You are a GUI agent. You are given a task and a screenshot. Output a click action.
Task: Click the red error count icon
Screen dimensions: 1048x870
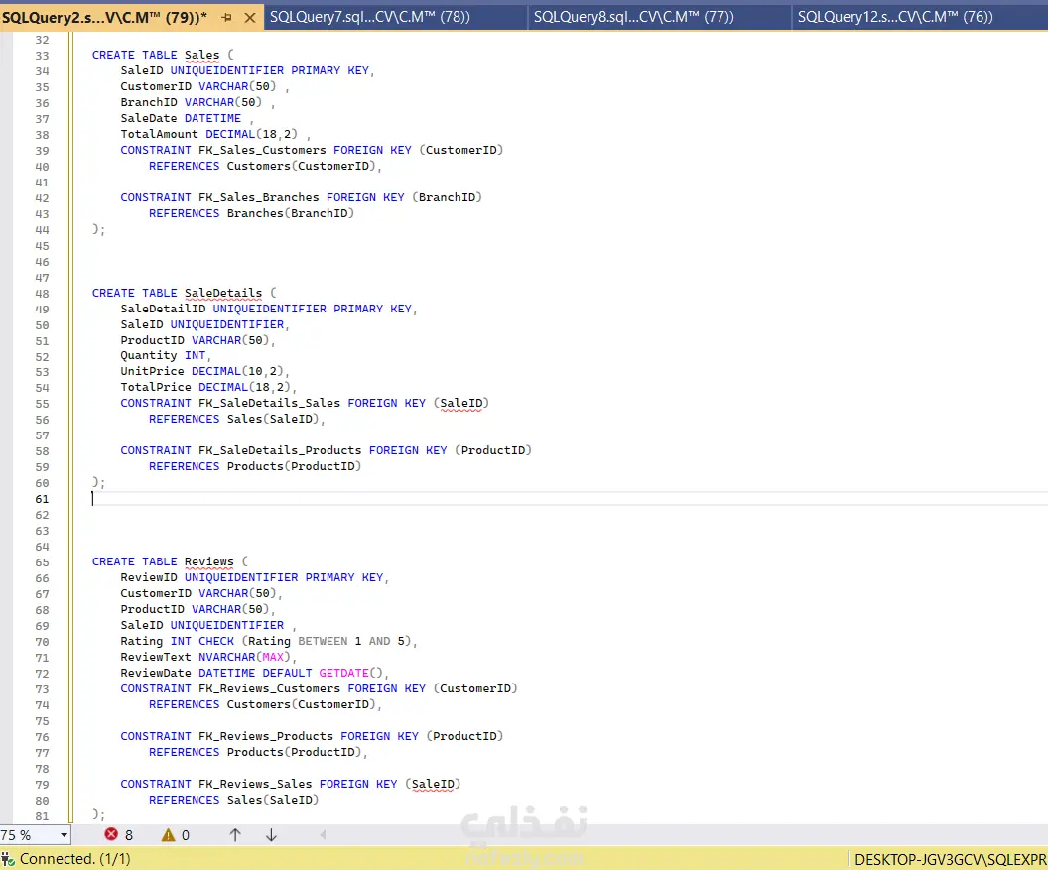pyautogui.click(x=112, y=835)
